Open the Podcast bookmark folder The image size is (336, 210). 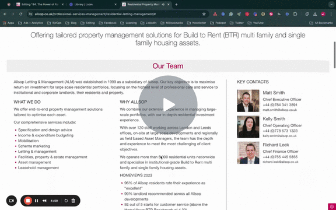click(218, 23)
